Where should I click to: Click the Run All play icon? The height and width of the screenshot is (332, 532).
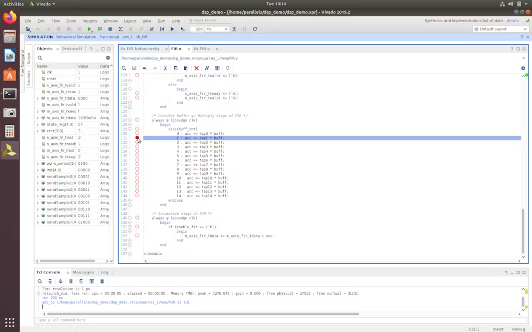tap(172, 29)
